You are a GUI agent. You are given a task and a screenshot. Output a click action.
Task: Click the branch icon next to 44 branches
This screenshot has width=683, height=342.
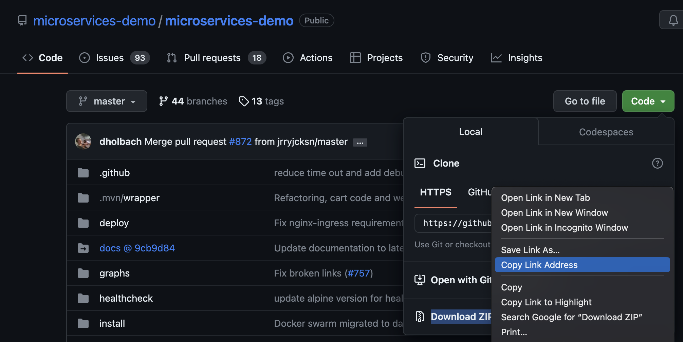coord(163,101)
